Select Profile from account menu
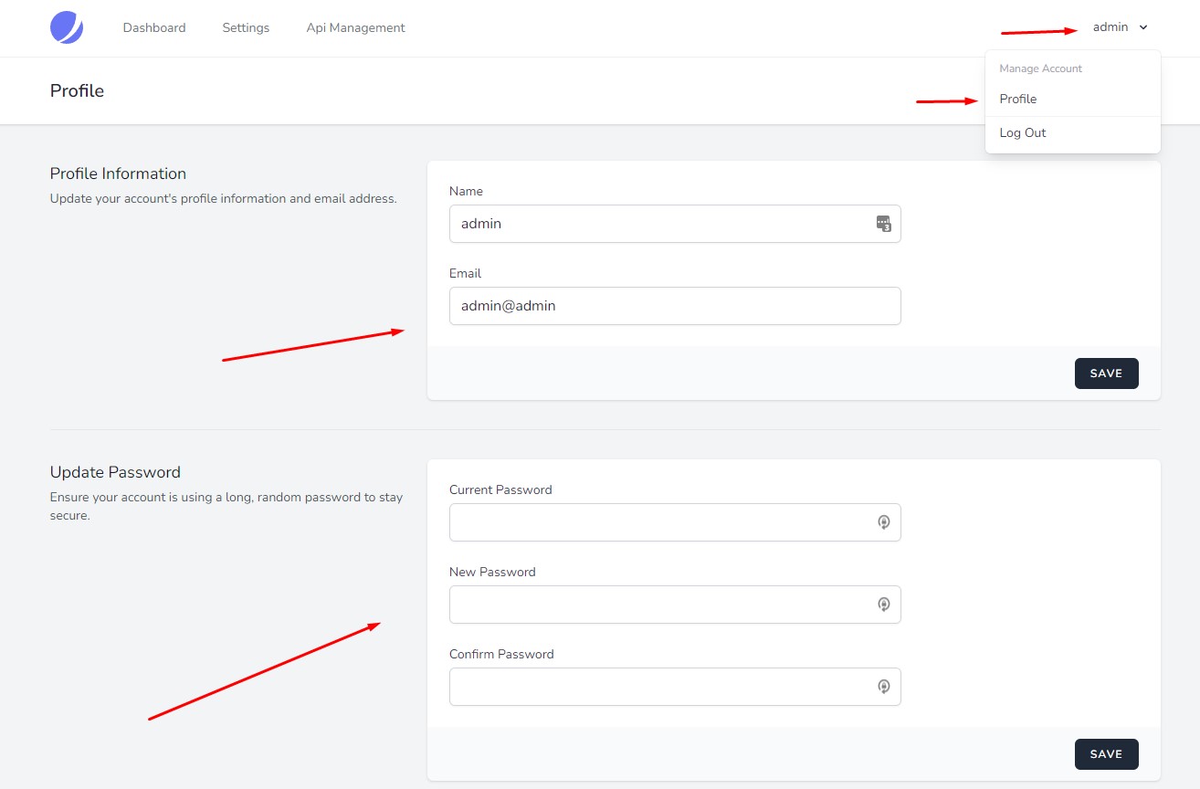This screenshot has width=1200, height=789. 1073,99
